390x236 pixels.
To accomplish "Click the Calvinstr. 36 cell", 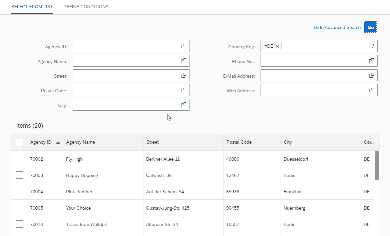I will point(183,175).
